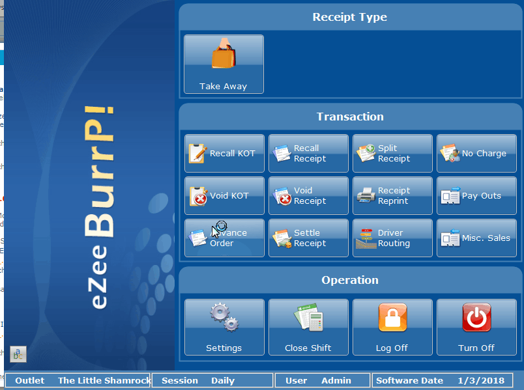Click the Outlet field in status bar
This screenshot has height=390, width=524.
78,380
